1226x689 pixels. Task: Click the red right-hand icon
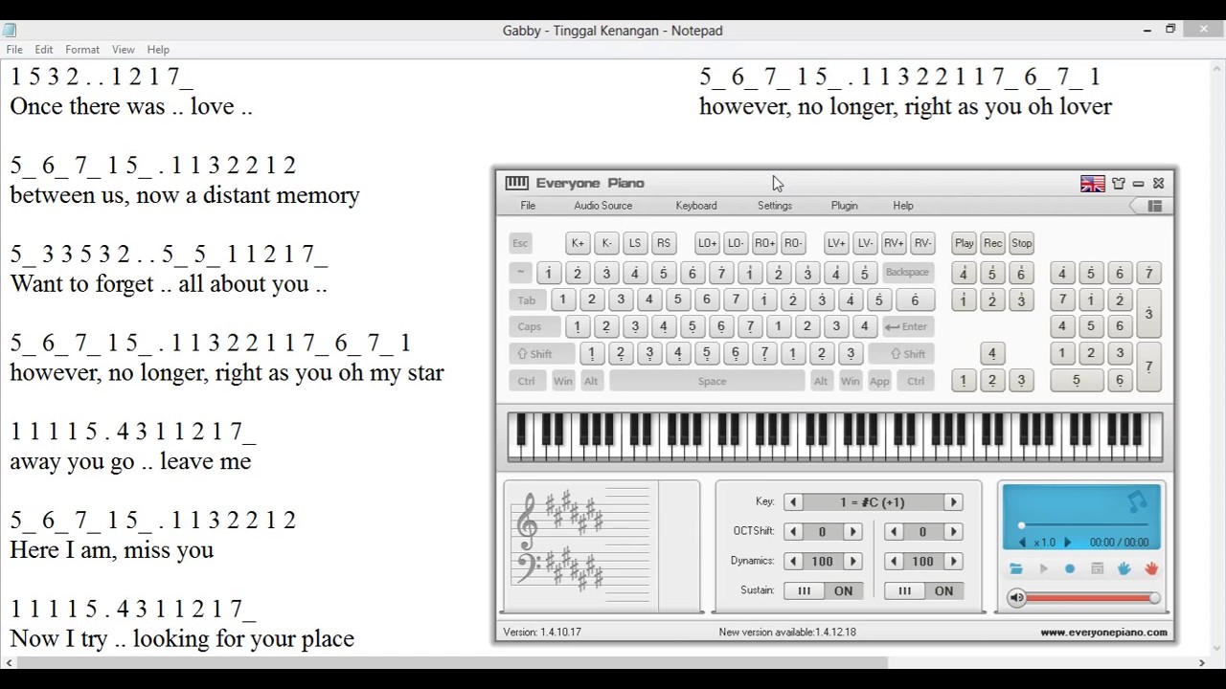(1151, 569)
